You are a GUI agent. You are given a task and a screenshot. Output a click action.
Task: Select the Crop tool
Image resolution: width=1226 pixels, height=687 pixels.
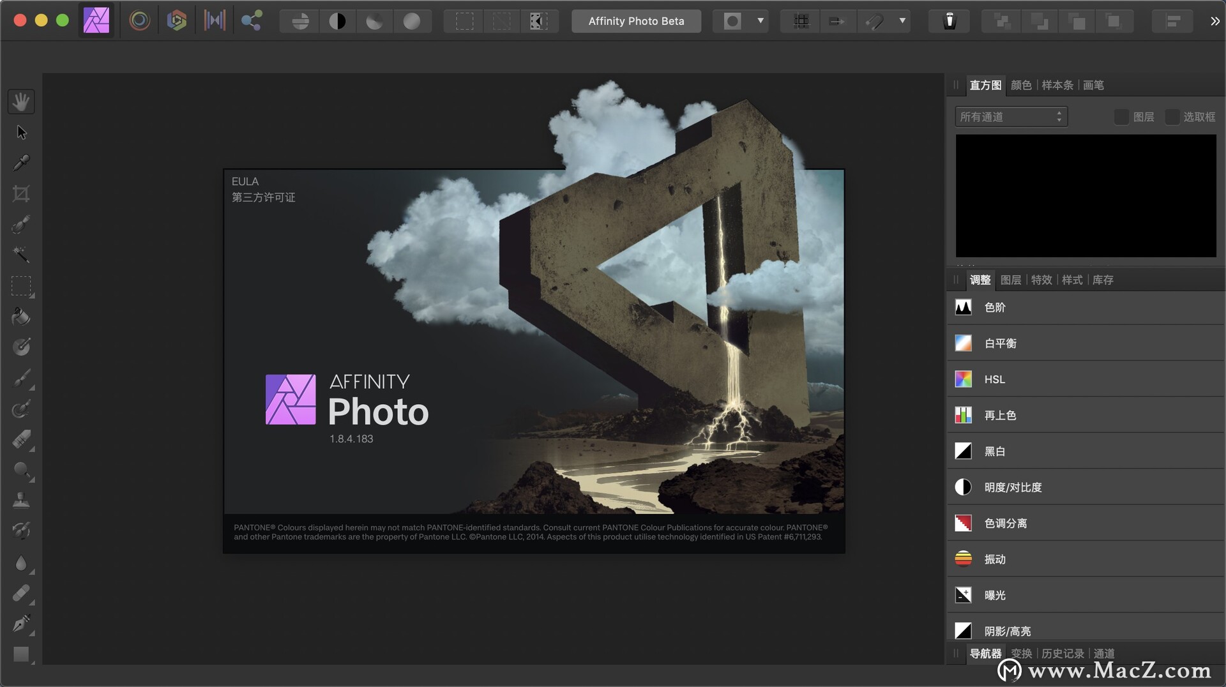(x=21, y=193)
